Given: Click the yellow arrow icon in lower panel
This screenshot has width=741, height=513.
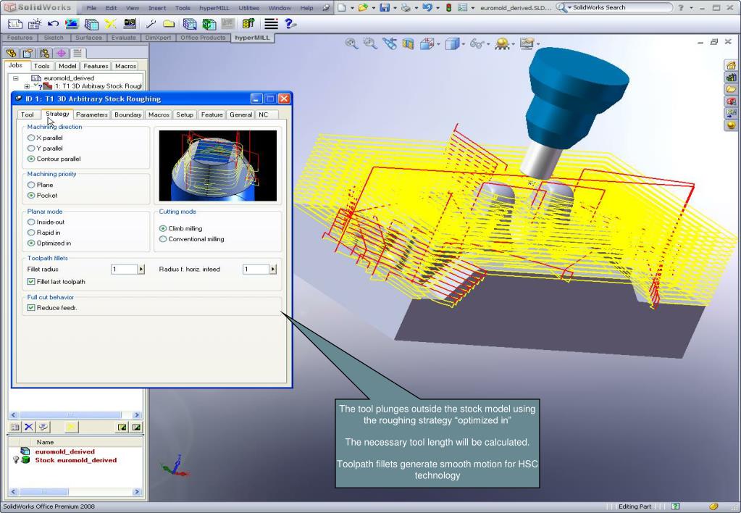Looking at the screenshot, I should 72,427.
